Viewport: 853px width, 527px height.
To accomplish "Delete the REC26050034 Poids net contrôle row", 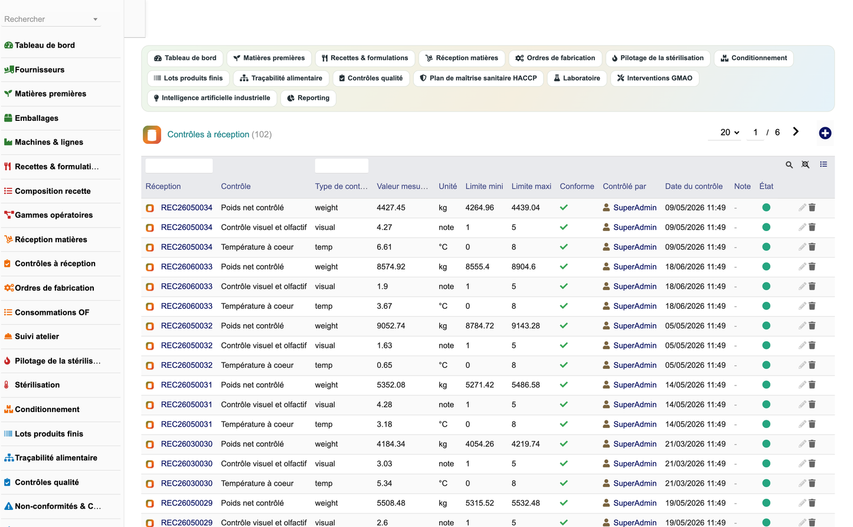I will pos(812,207).
